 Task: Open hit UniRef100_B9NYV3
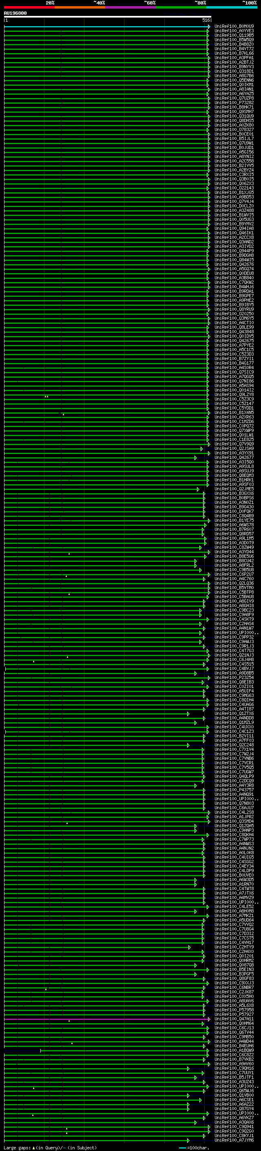234,67
